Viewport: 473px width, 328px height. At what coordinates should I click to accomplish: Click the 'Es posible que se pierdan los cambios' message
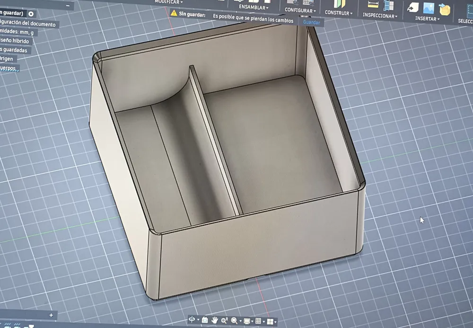coord(253,18)
